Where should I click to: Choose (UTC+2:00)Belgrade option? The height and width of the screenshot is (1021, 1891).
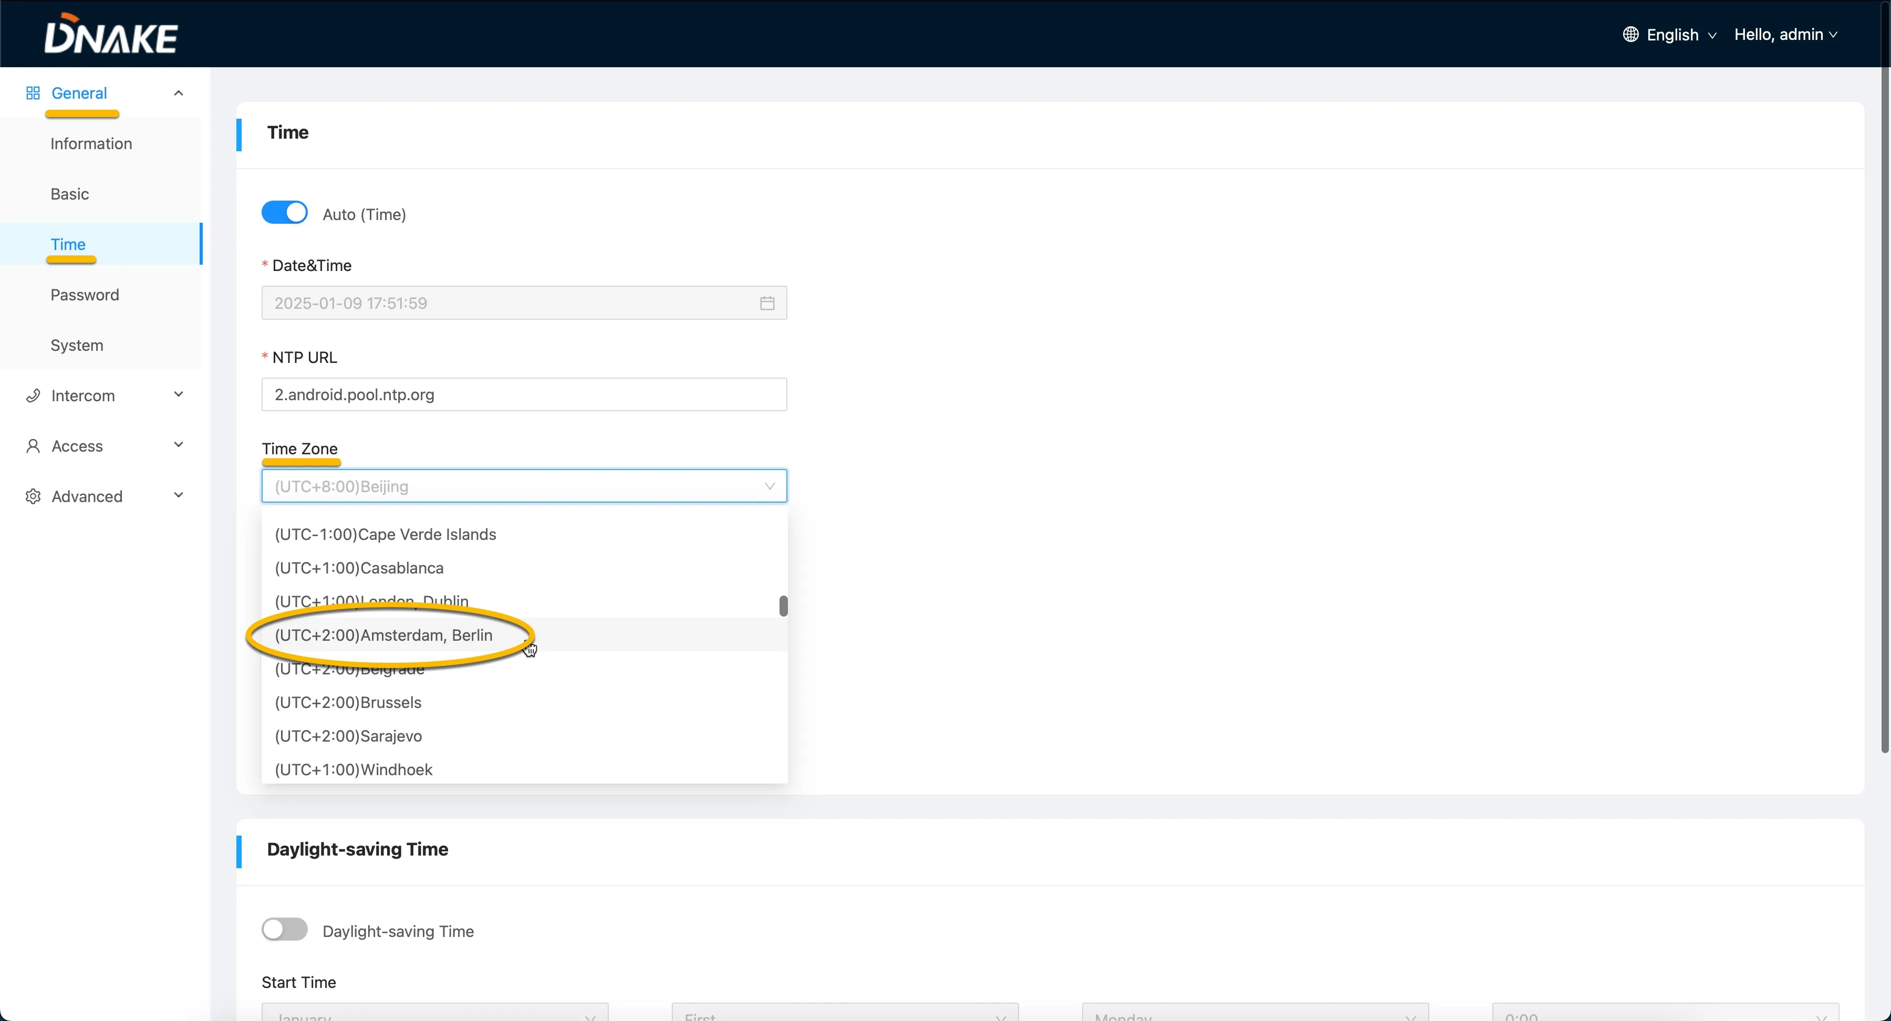pos(524,669)
